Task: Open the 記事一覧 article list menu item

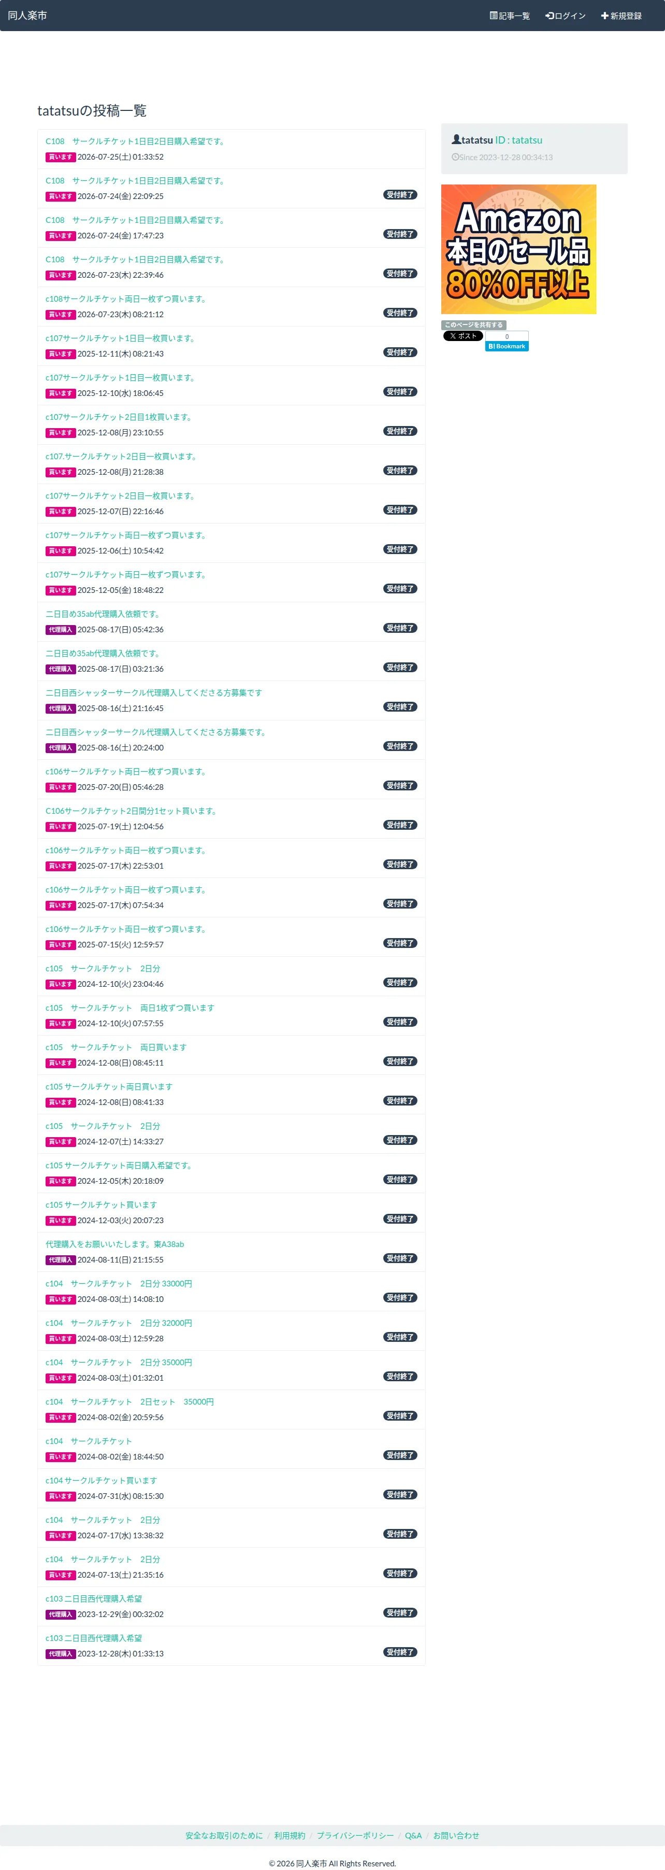Action: (x=509, y=16)
